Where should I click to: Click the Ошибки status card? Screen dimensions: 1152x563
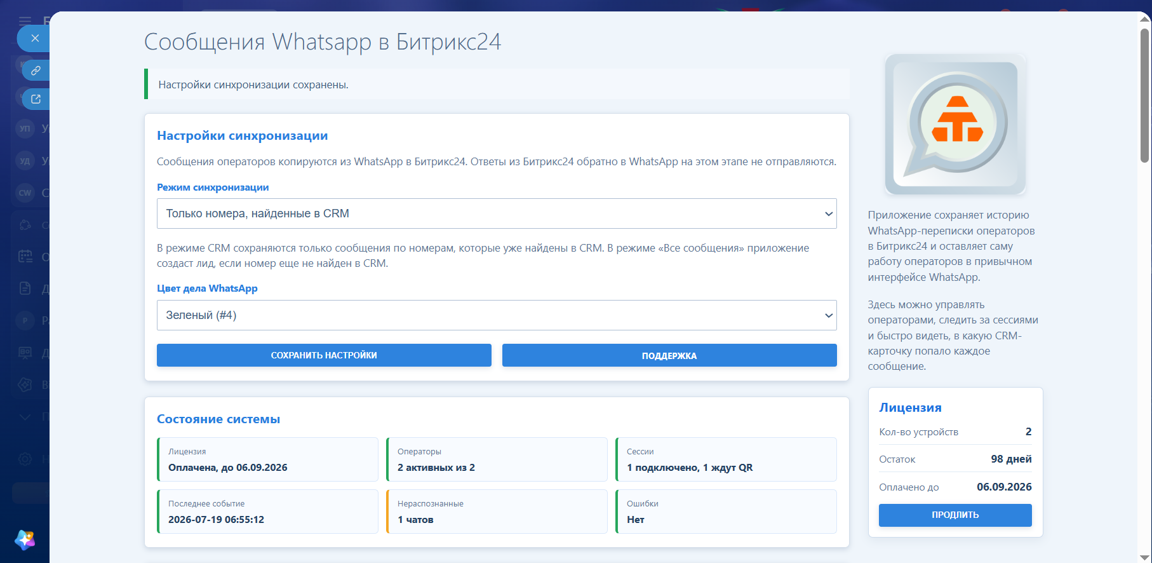click(726, 512)
